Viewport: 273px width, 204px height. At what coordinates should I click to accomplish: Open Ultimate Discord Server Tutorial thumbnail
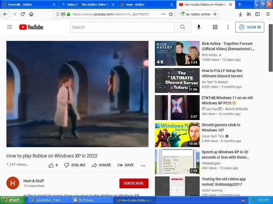tap(177, 80)
